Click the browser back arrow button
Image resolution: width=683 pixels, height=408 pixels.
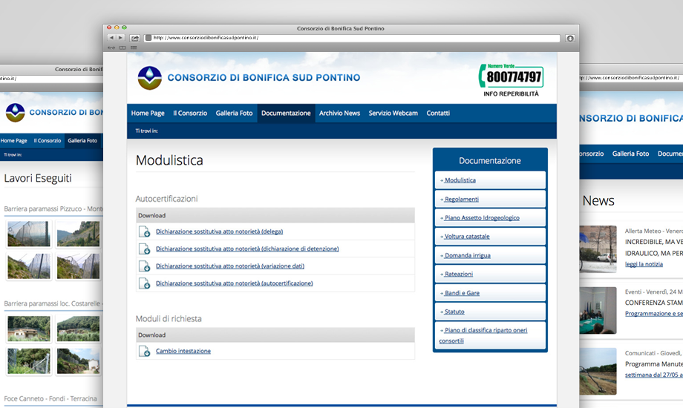pyautogui.click(x=111, y=38)
